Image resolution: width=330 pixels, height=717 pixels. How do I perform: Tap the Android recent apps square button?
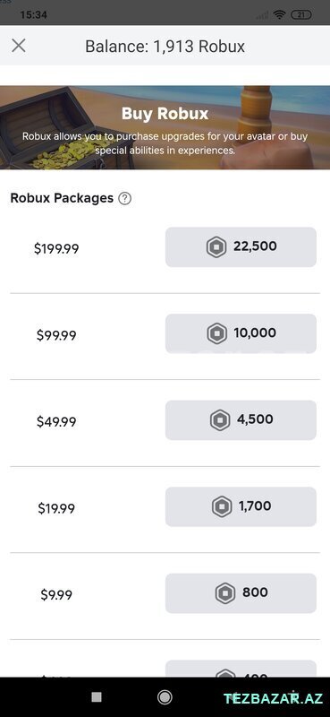[x=97, y=697]
